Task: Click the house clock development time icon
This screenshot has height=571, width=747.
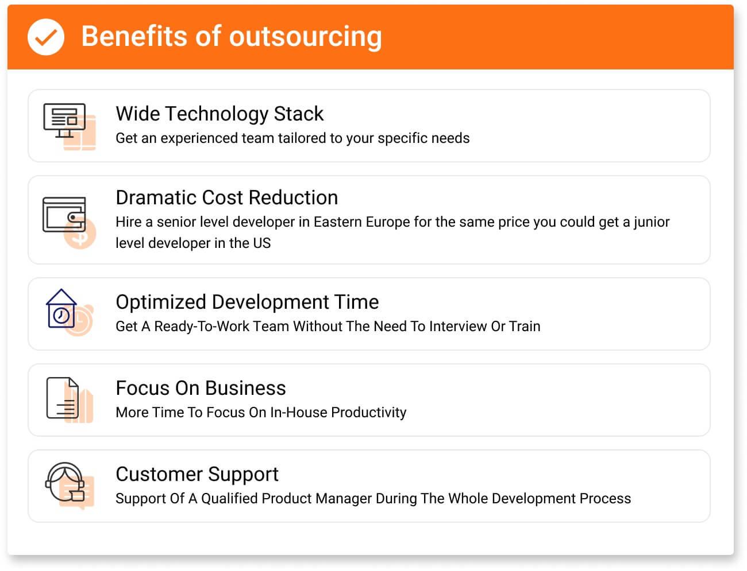Action: point(69,313)
